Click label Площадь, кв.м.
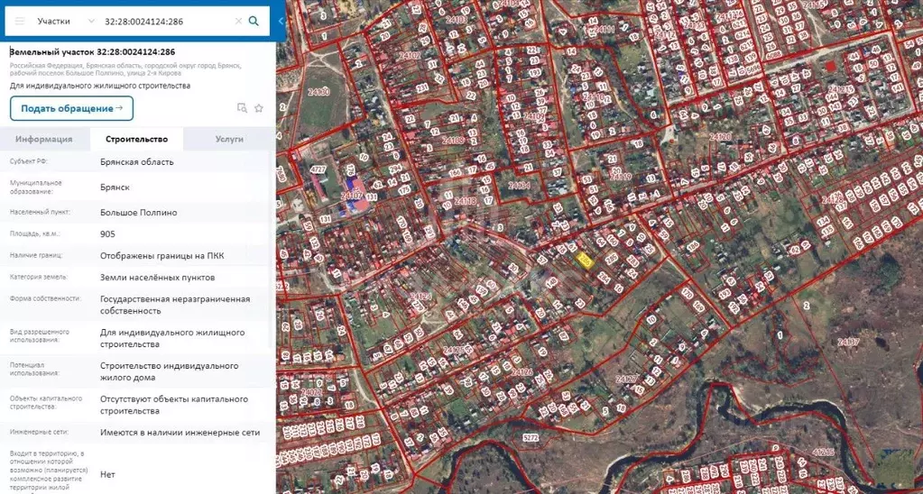 34,234
